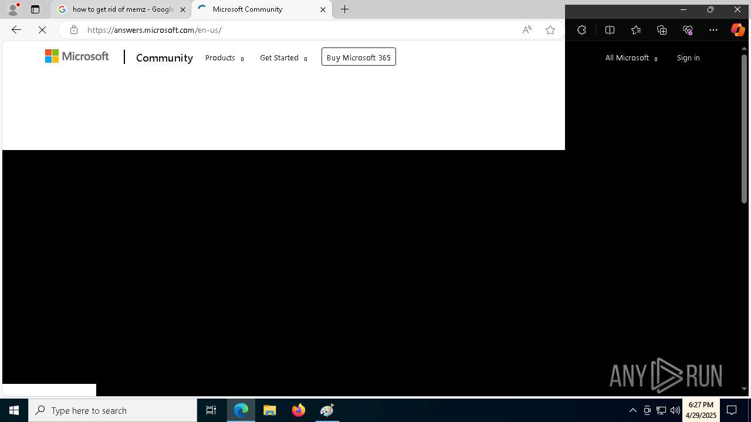Launch Firefox from the taskbar

(x=299, y=410)
